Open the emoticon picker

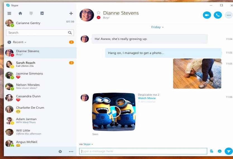click(x=220, y=151)
